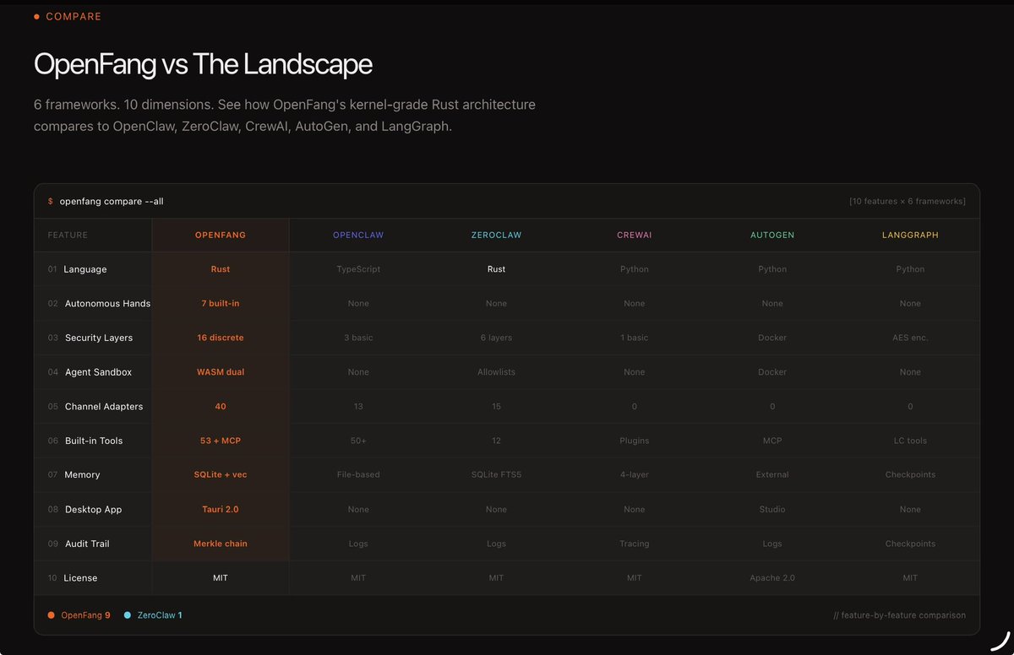The width and height of the screenshot is (1014, 655).
Task: Click the 'Plugins' cell
Action: 635,441
